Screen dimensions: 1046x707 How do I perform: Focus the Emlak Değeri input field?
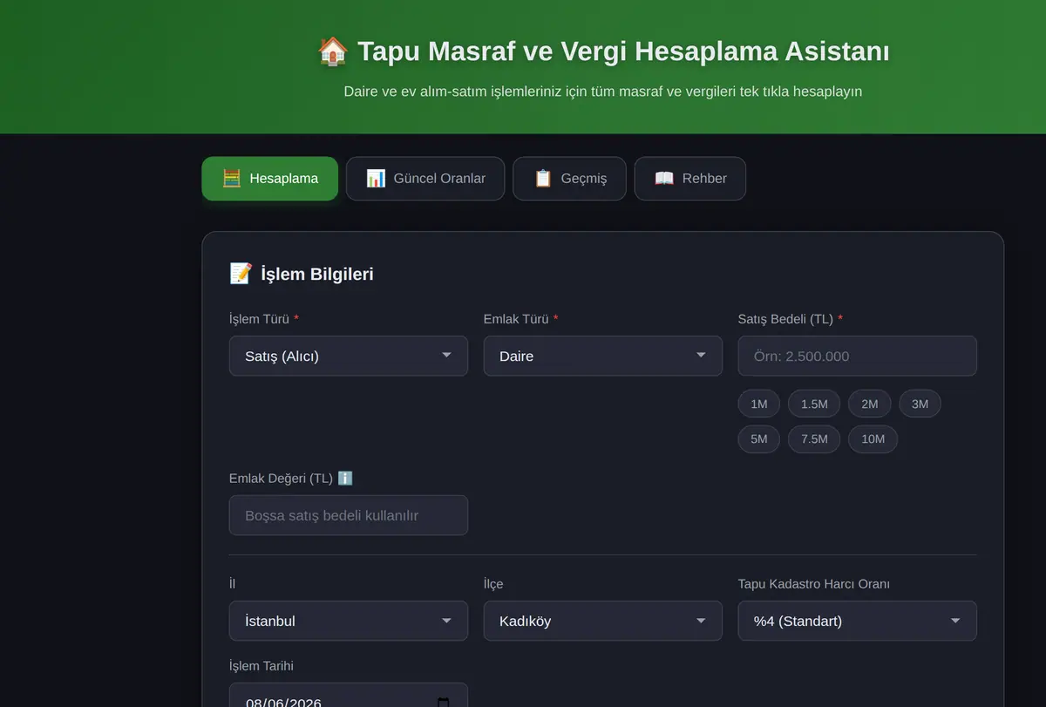pyautogui.click(x=349, y=515)
